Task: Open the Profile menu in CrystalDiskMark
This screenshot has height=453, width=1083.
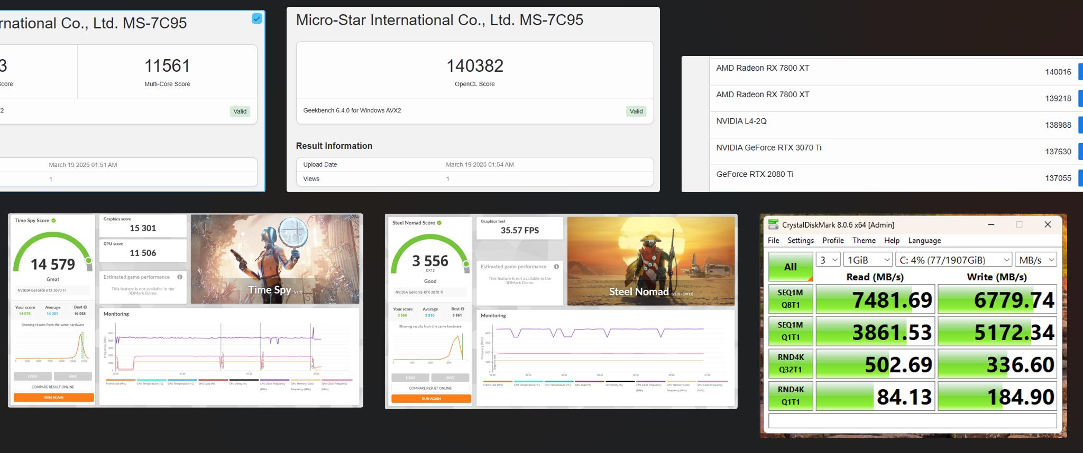Action: [833, 240]
